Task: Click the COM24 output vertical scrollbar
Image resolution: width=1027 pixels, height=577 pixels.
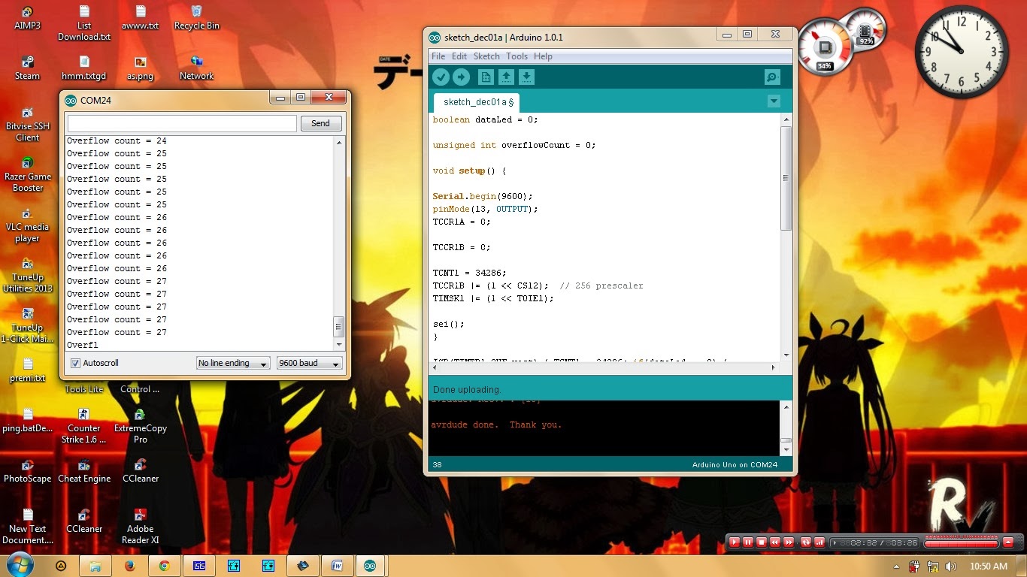Action: [x=339, y=243]
